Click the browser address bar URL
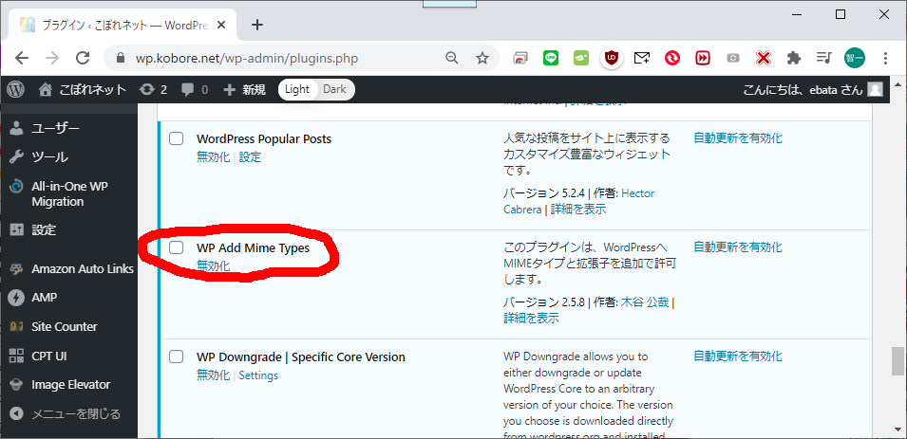The height and width of the screenshot is (439, 907). click(x=247, y=58)
